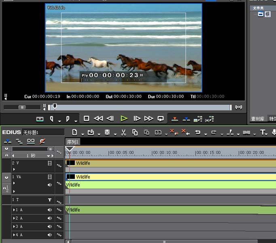
Task: Open the 素材库 bin tab
Action: [x=258, y=119]
